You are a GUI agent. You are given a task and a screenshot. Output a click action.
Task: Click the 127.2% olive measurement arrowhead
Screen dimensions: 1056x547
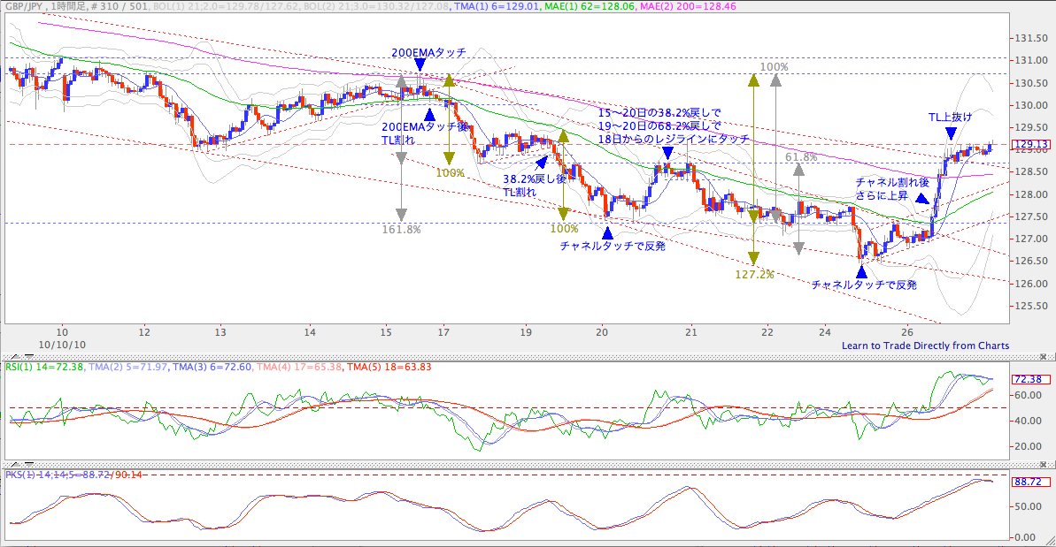pyautogui.click(x=753, y=258)
